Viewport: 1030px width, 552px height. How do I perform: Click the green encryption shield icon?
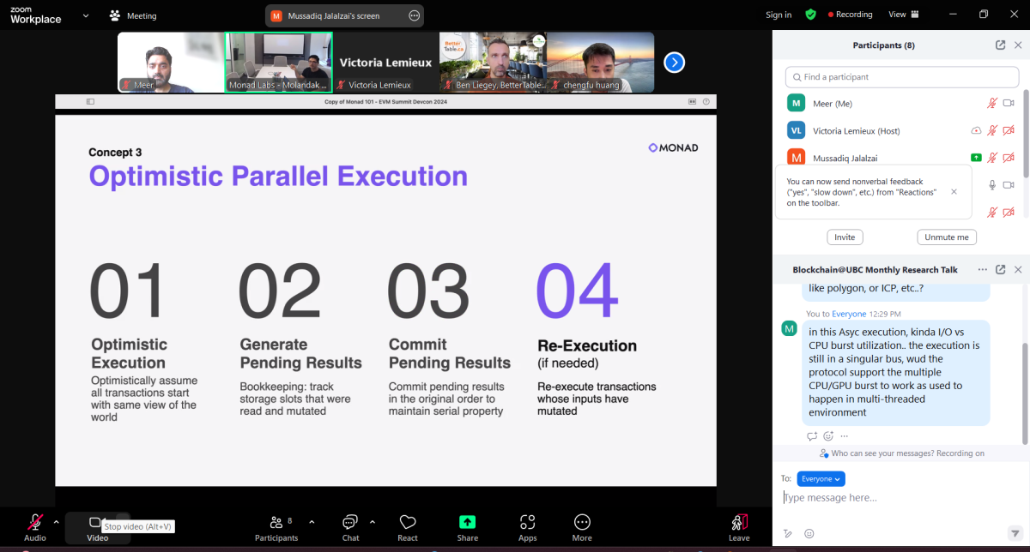click(810, 15)
